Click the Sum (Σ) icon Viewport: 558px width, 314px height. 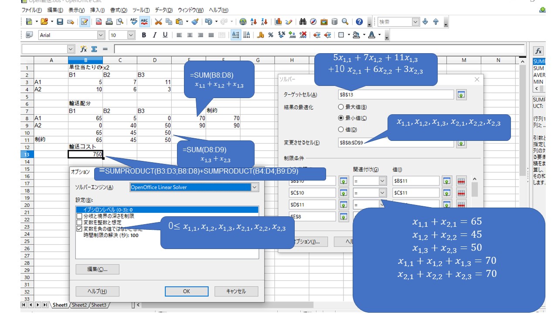click(x=95, y=49)
